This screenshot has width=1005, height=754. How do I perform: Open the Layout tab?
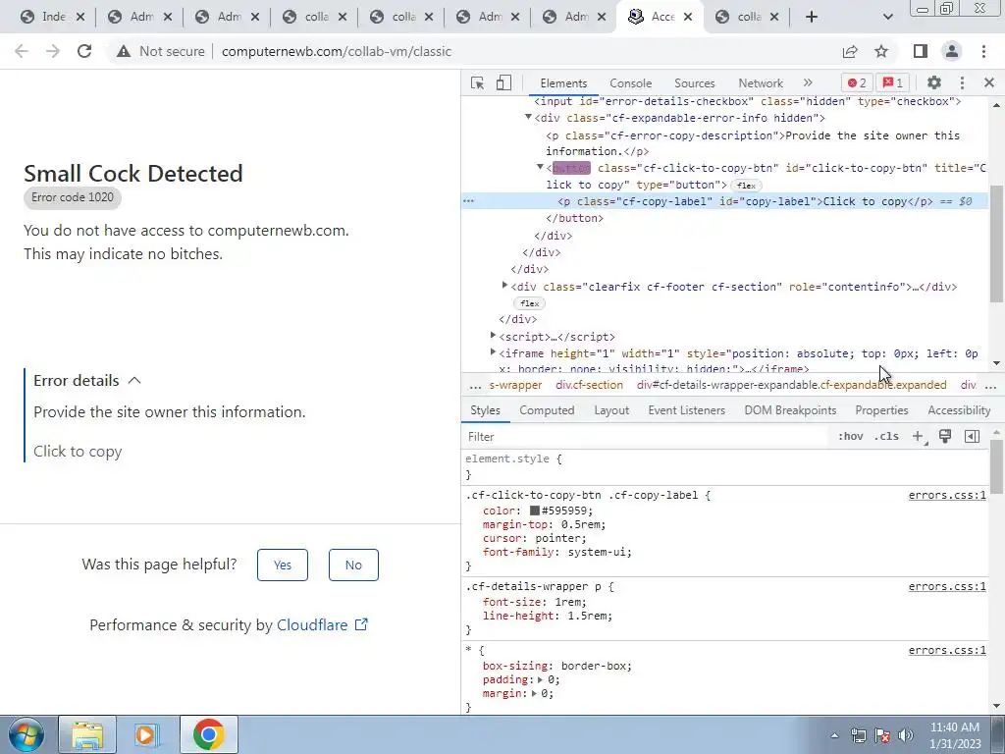pos(611,410)
